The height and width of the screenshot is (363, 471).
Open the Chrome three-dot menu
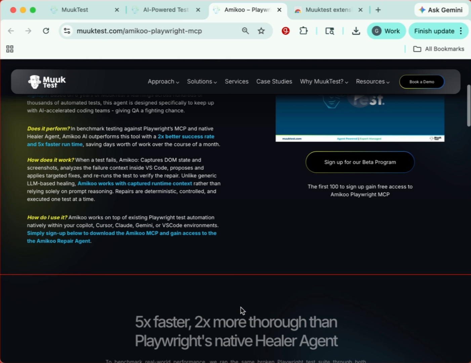(461, 31)
